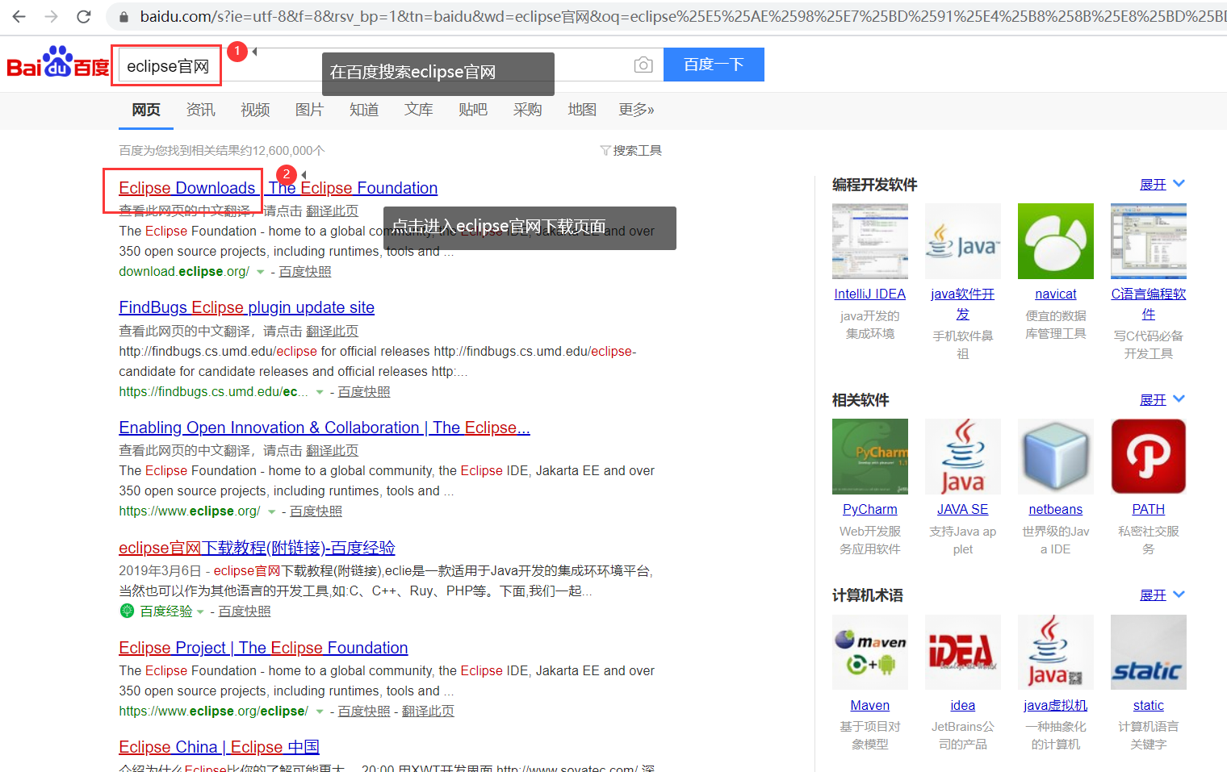
Task: Open the navicat link in the sidebar
Action: pos(1055,294)
